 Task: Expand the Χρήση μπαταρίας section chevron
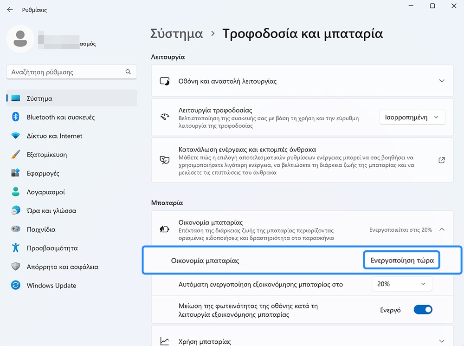pyautogui.click(x=442, y=341)
